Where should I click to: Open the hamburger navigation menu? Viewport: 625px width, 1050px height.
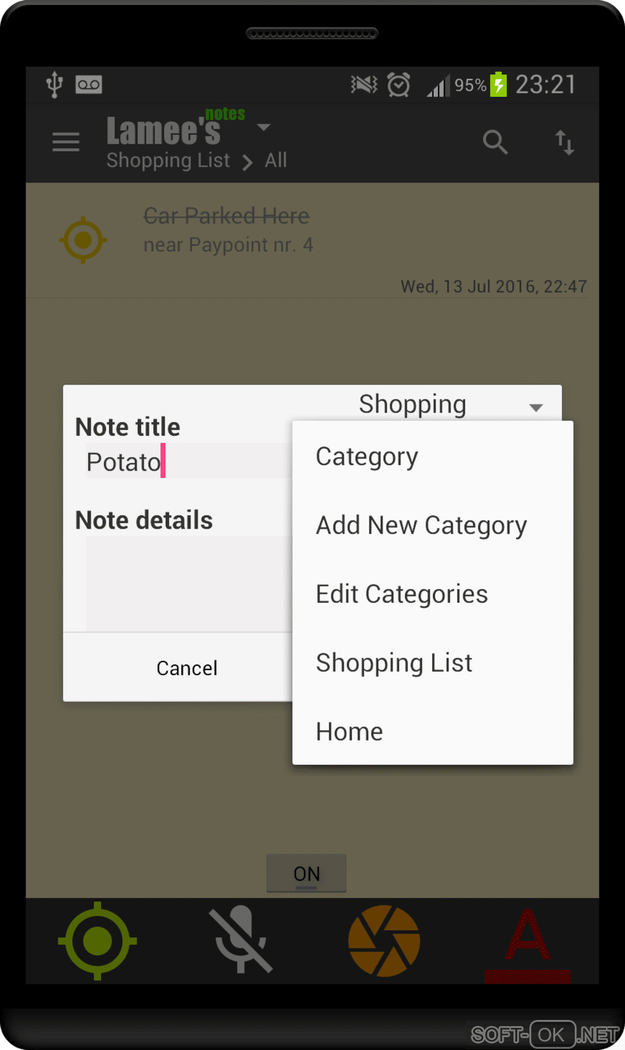66,142
